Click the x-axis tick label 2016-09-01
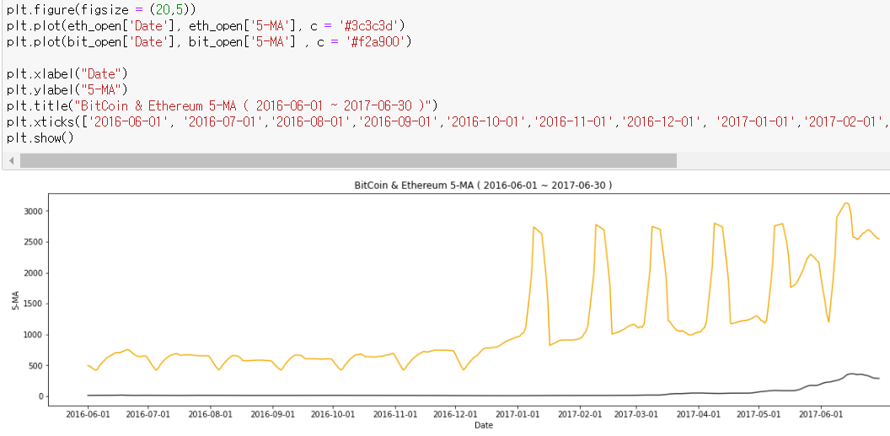The width and height of the screenshot is (890, 436). tap(273, 414)
